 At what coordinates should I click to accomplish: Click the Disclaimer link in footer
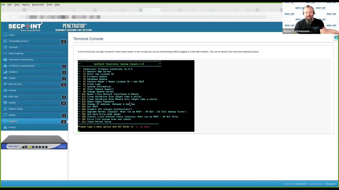pyautogui.click(x=330, y=184)
